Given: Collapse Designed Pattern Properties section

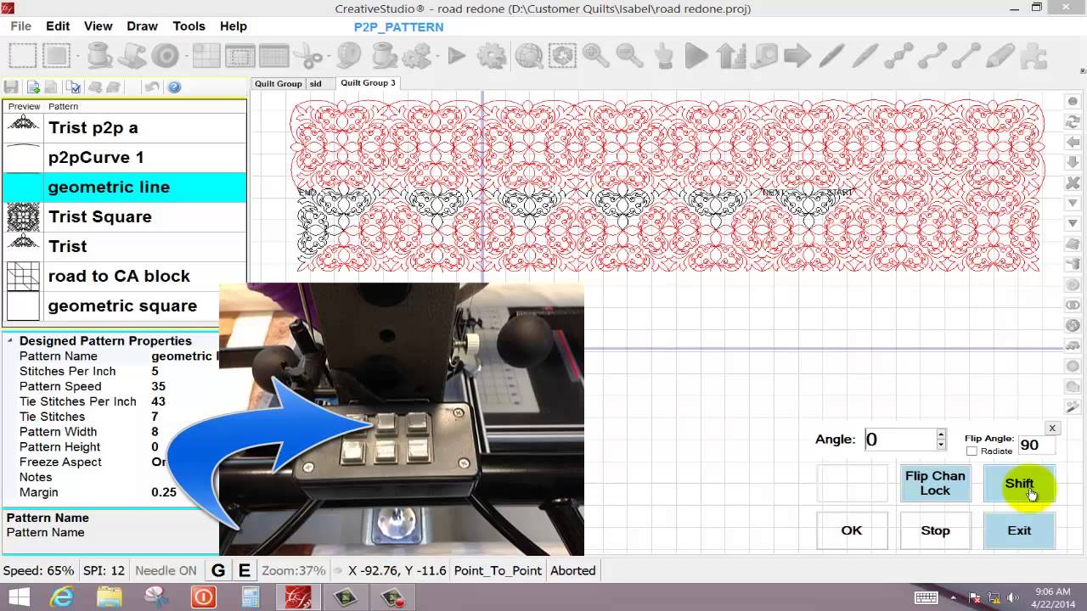Looking at the screenshot, I should coord(10,341).
